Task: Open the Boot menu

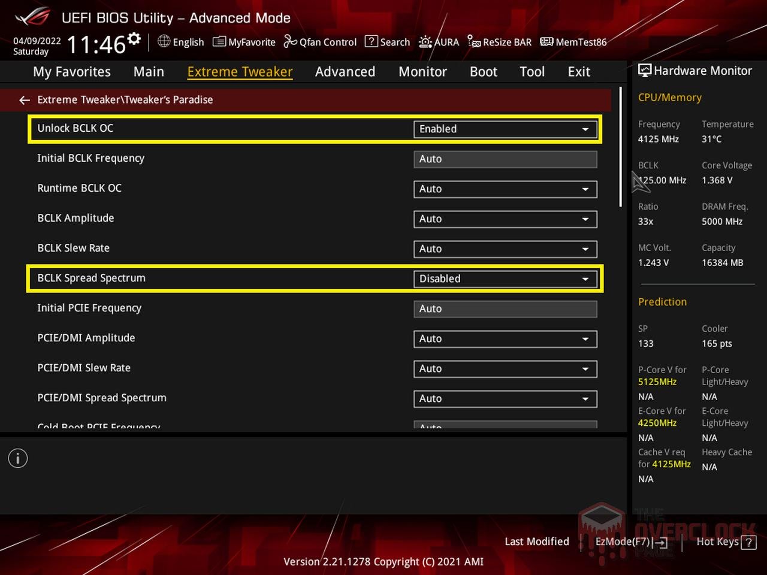Action: (483, 71)
